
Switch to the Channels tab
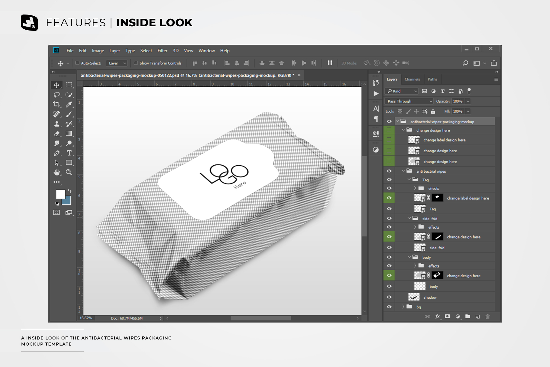point(412,79)
